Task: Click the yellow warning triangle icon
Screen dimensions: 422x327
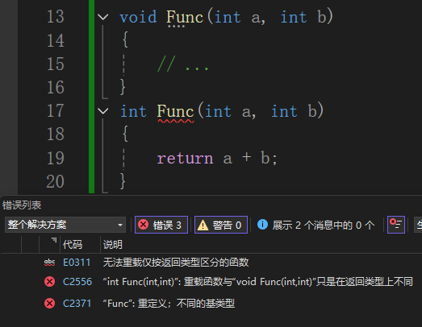Action: click(x=203, y=225)
